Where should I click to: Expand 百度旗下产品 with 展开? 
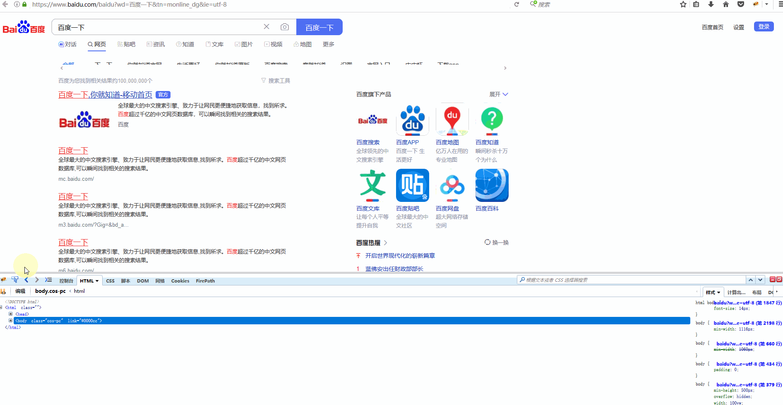499,94
